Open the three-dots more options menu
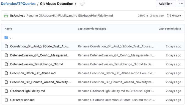 181,4
